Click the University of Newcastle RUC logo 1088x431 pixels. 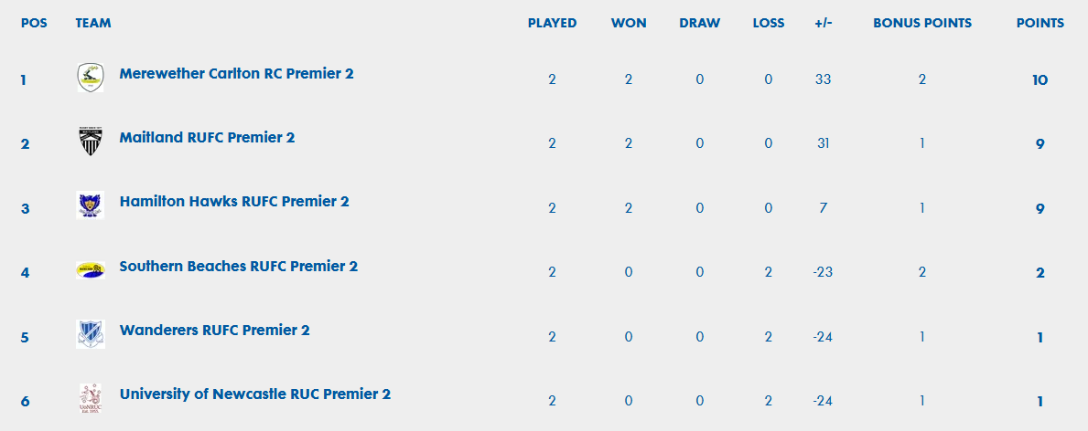[x=91, y=398]
